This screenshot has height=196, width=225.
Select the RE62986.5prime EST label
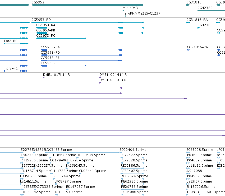135,181
